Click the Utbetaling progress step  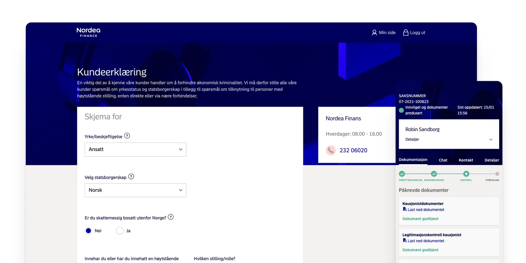[x=497, y=174]
